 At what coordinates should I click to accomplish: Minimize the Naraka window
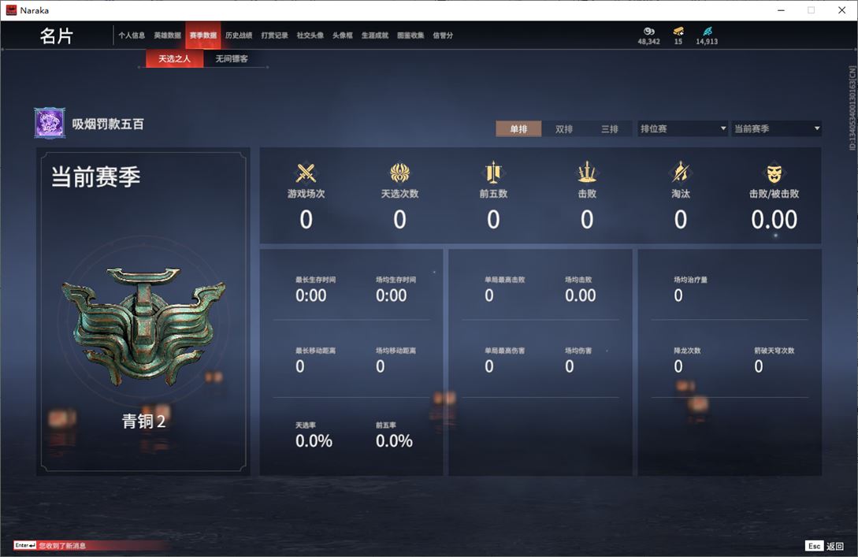(781, 10)
